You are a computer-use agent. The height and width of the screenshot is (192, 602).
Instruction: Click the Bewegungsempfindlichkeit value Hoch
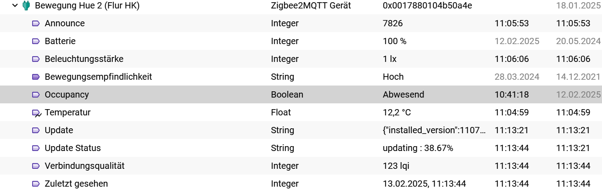(x=393, y=77)
